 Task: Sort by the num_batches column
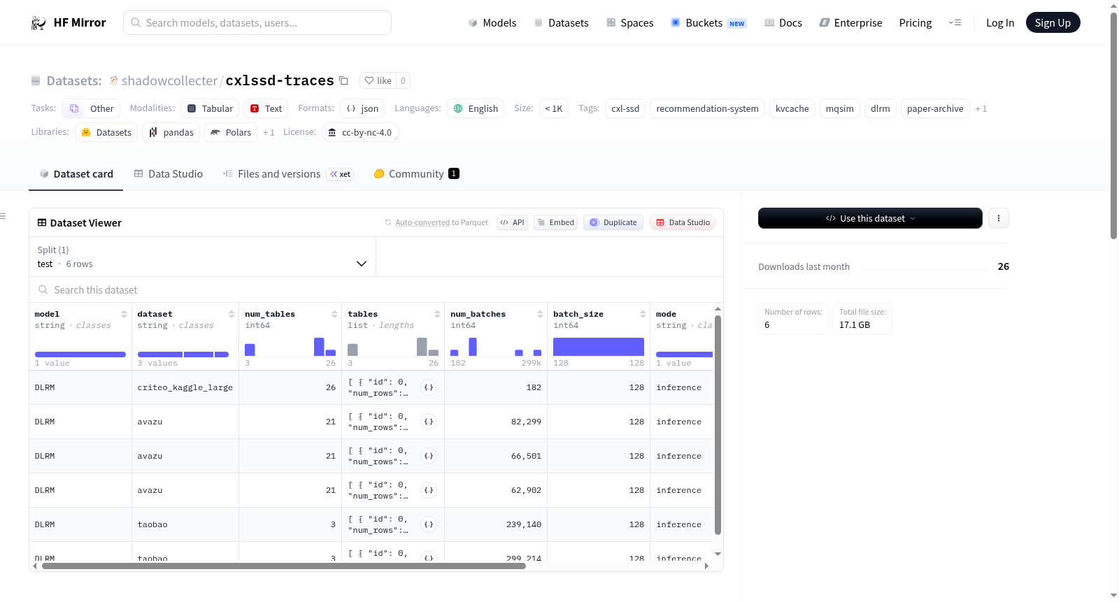540,314
